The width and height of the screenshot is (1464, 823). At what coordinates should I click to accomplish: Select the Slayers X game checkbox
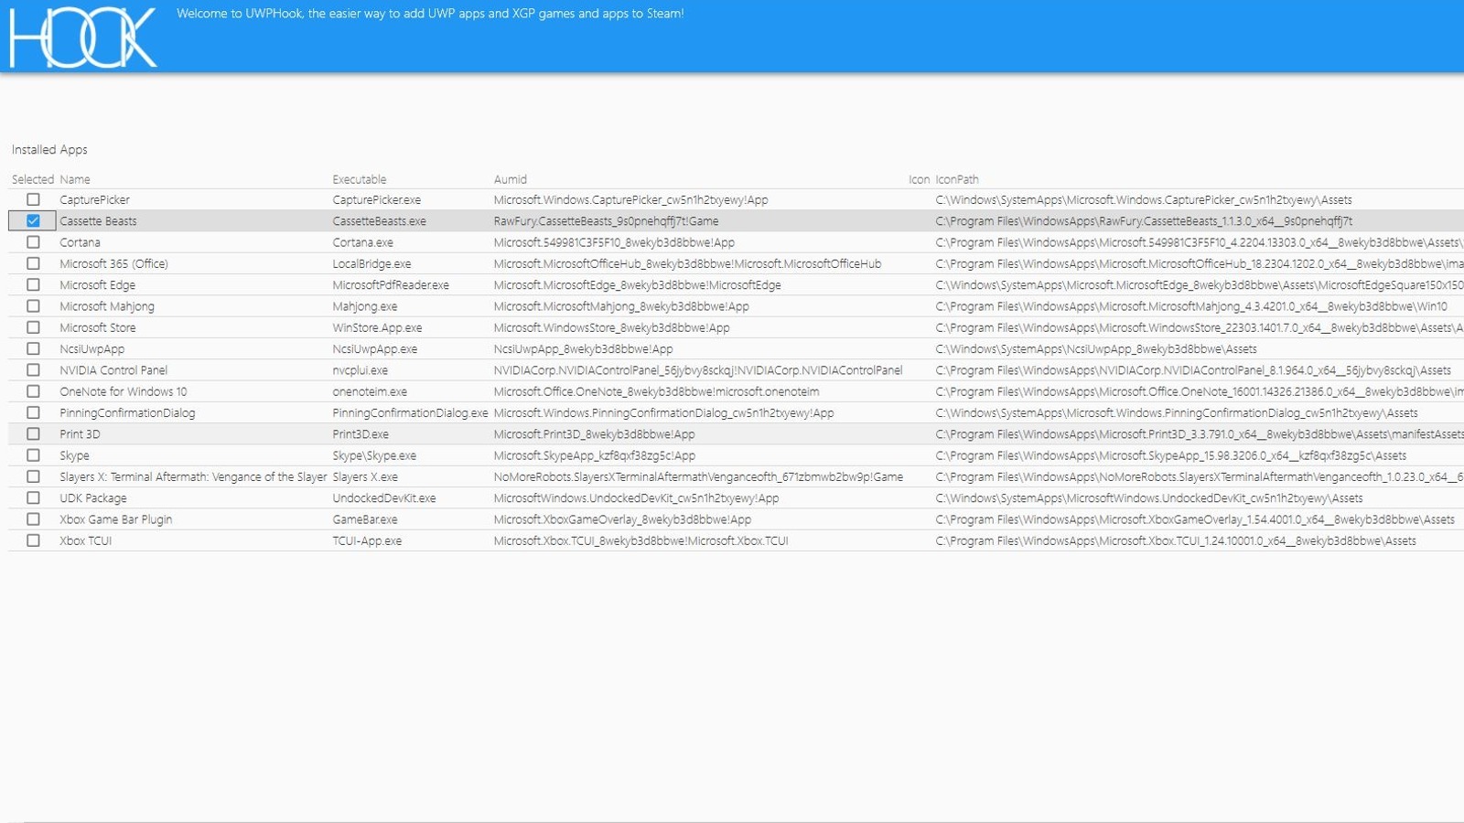tap(33, 476)
